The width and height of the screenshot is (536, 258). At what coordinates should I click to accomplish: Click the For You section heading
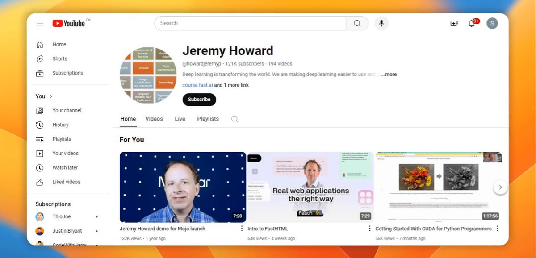(x=132, y=140)
